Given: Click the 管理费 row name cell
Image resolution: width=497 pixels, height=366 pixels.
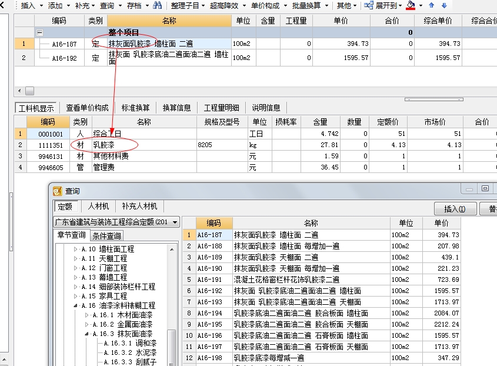Looking at the screenshot, I should [x=144, y=167].
